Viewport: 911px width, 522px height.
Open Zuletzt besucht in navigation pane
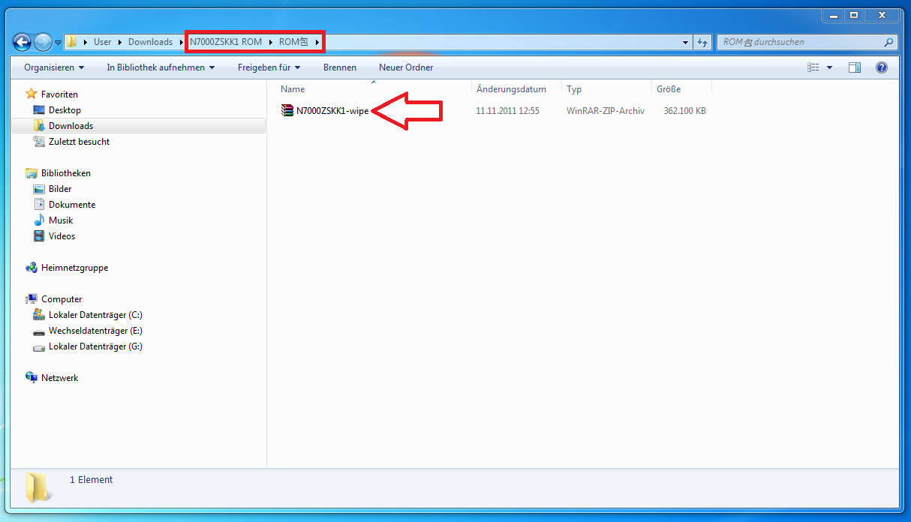(x=79, y=142)
